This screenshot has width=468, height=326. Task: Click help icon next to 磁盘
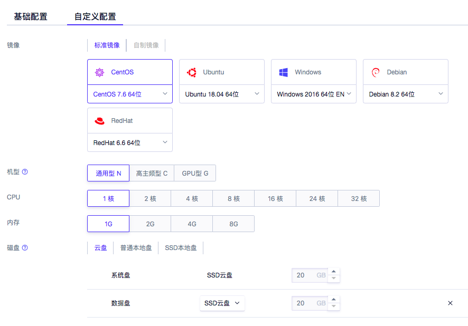(x=25, y=248)
